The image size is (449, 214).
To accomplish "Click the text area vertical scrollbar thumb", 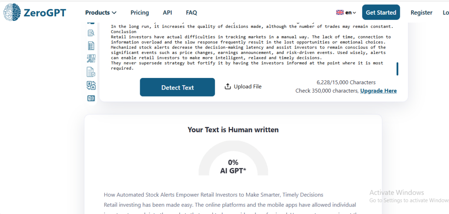I will [397, 69].
